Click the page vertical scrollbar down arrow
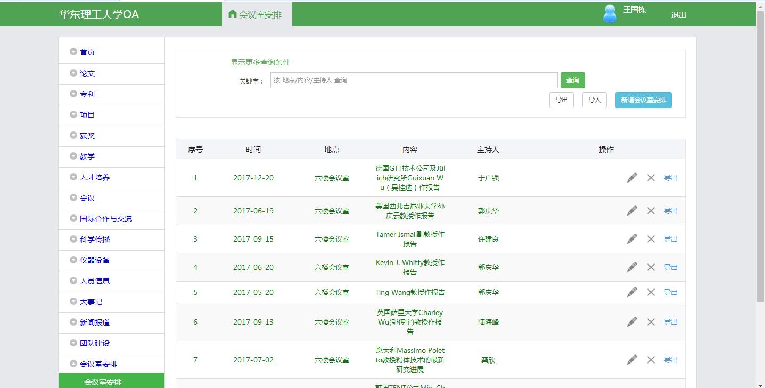Screen dimensions: 765x388 pos(760,384)
